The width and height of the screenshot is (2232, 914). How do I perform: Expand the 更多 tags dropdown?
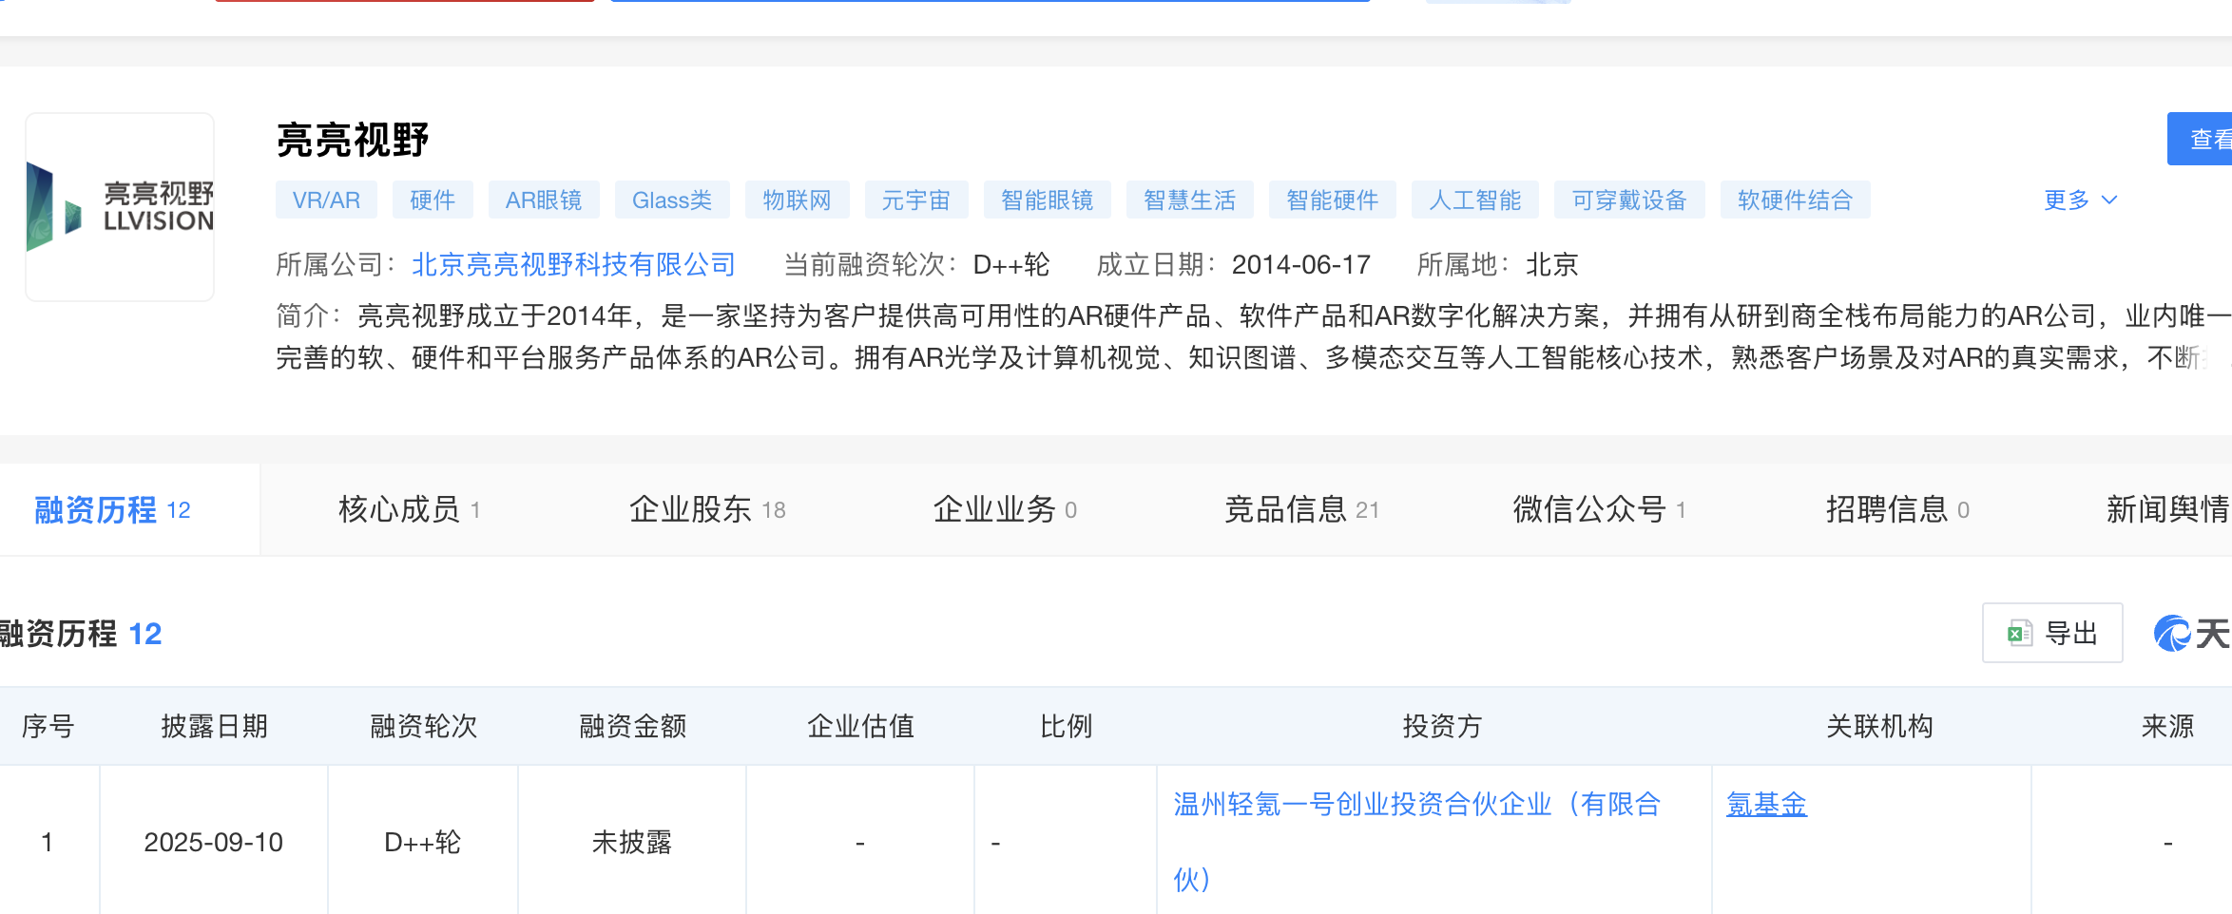pyautogui.click(x=2080, y=200)
